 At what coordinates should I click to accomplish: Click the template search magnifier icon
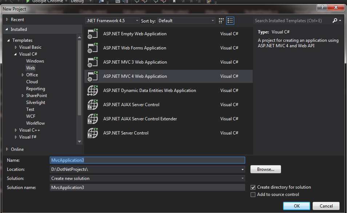pos(335,20)
